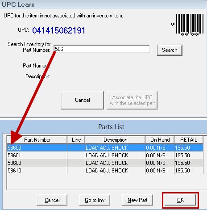Click the description of part 58610
Viewport: 207px width, 210px height.
tap(107, 171)
